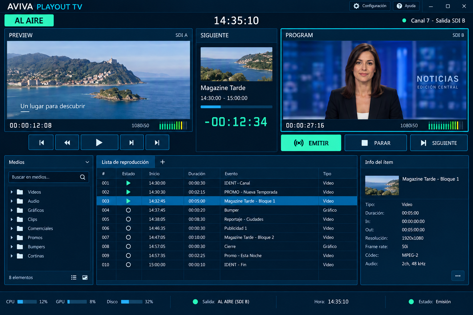Image resolution: width=473 pixels, height=315 pixels.
Task: Sort playlist by Inicio column header
Action: pos(154,174)
